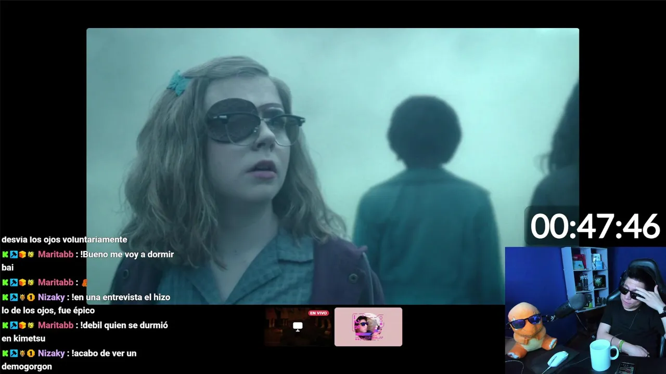The image size is (666, 374).
Task: Click the gold number 1 badge beside "acabo de ver un"
Action: click(31, 353)
